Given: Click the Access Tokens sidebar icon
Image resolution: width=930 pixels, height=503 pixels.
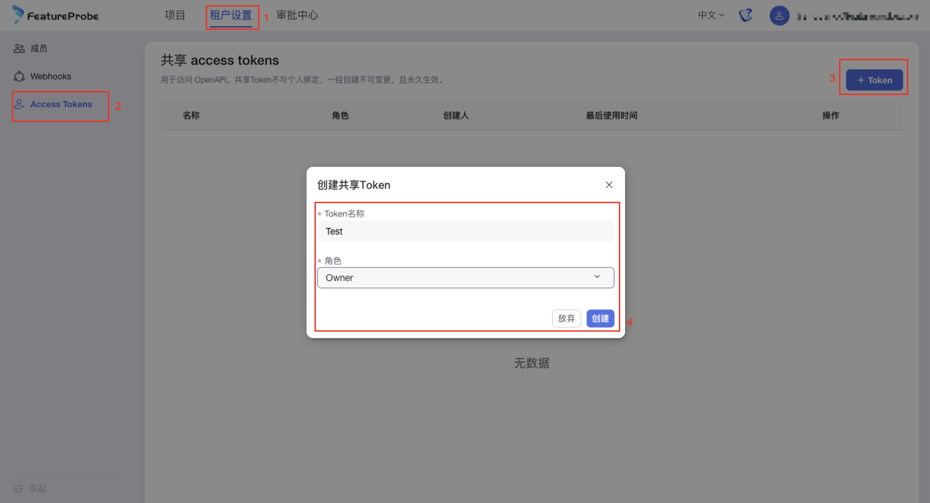Looking at the screenshot, I should click(x=19, y=104).
